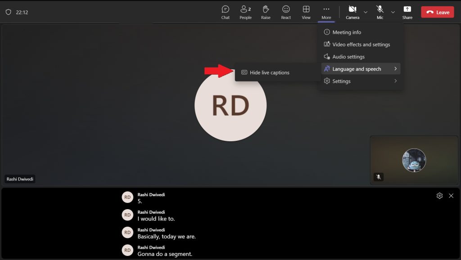This screenshot has height=260, width=461.
Task: Expand camera device options arrow
Action: click(366, 12)
